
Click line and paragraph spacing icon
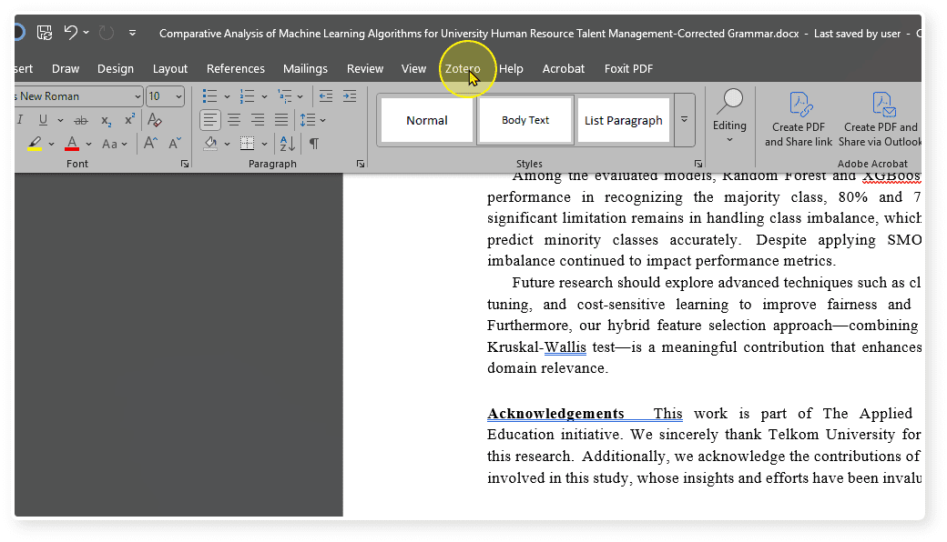[308, 120]
